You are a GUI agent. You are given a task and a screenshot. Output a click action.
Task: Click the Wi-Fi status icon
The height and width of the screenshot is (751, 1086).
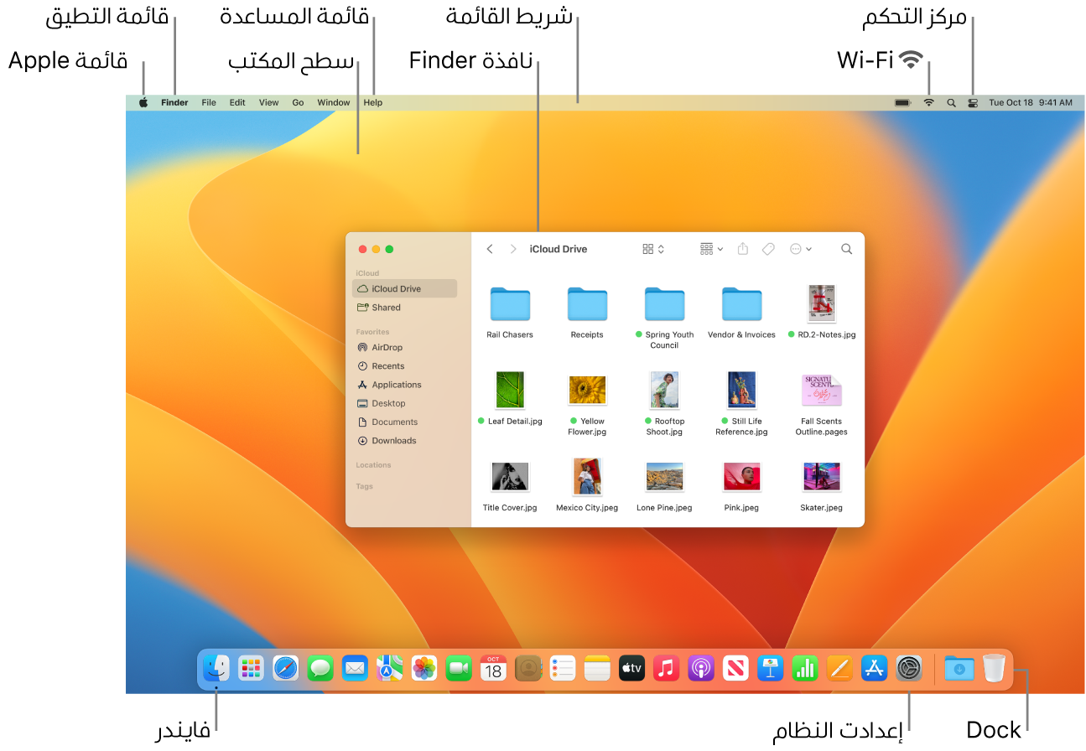(x=929, y=102)
